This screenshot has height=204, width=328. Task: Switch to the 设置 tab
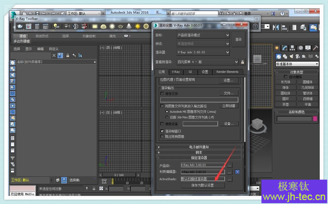tap(205, 72)
